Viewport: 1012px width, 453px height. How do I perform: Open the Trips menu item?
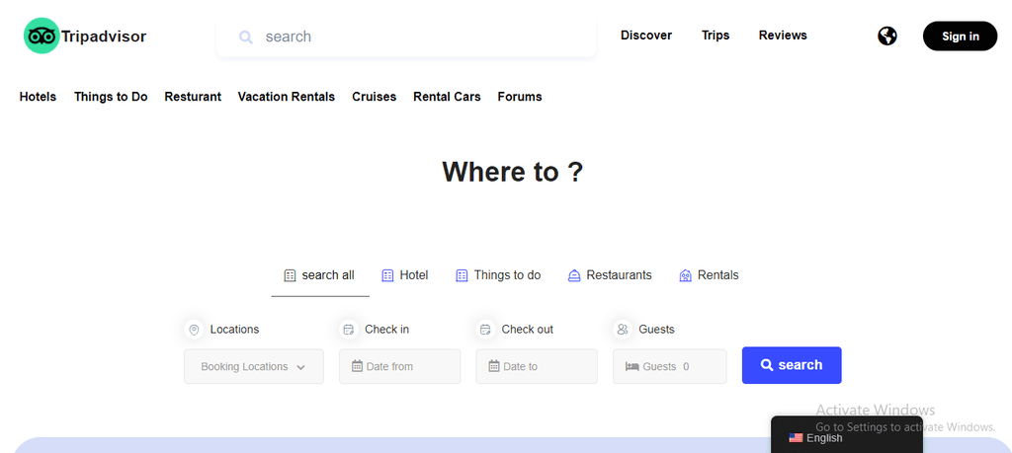(x=716, y=36)
